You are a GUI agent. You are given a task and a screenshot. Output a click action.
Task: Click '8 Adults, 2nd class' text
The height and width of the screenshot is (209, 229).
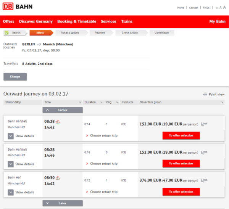point(37,64)
